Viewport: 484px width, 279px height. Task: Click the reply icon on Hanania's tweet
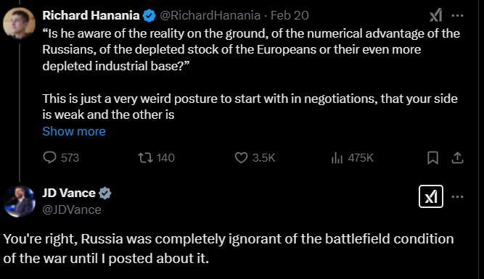point(49,157)
